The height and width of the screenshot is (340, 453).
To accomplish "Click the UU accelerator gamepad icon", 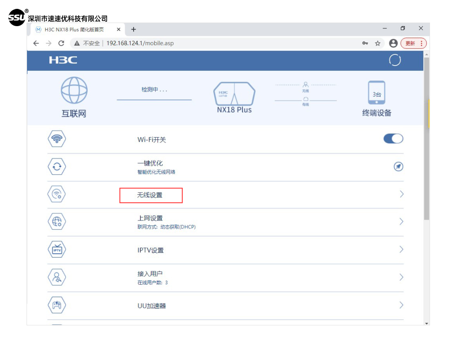I will pos(57,305).
